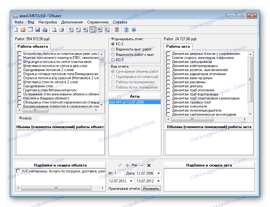Click the Фильтр input field
Viewport: 270px width, 207px height.
pyautogui.click(x=70, y=118)
